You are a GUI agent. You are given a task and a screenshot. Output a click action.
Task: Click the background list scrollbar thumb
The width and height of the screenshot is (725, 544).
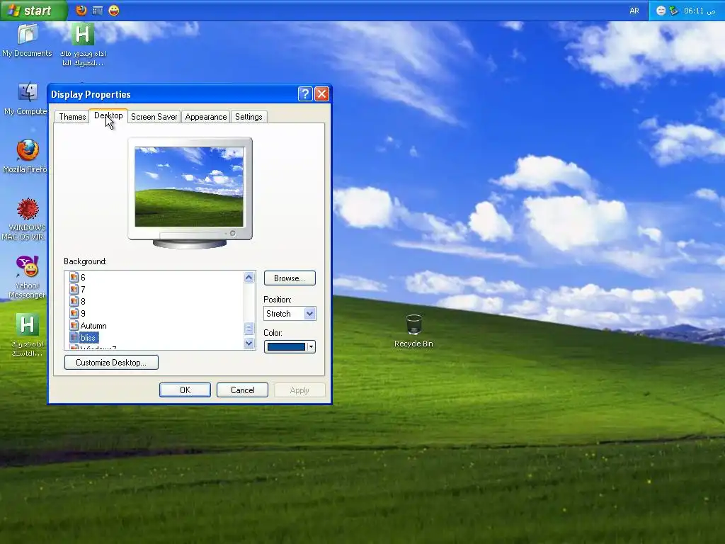249,328
